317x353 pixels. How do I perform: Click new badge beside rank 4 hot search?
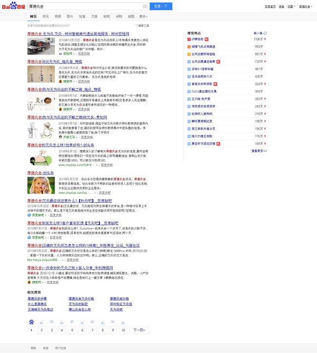(218, 61)
